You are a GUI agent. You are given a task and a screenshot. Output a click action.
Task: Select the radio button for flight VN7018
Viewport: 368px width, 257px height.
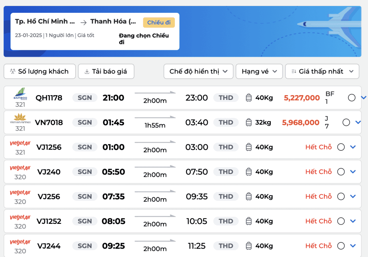[x=346, y=122]
